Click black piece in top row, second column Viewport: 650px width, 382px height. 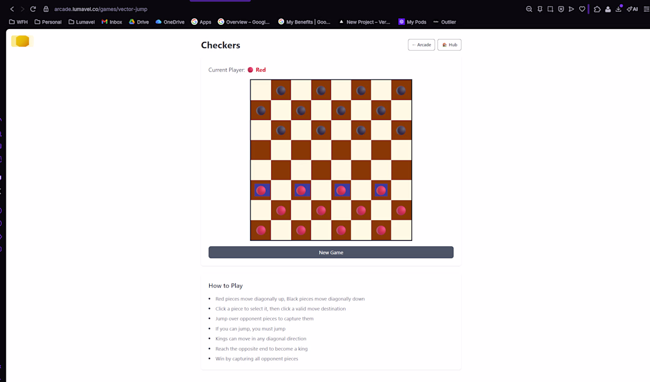(281, 90)
